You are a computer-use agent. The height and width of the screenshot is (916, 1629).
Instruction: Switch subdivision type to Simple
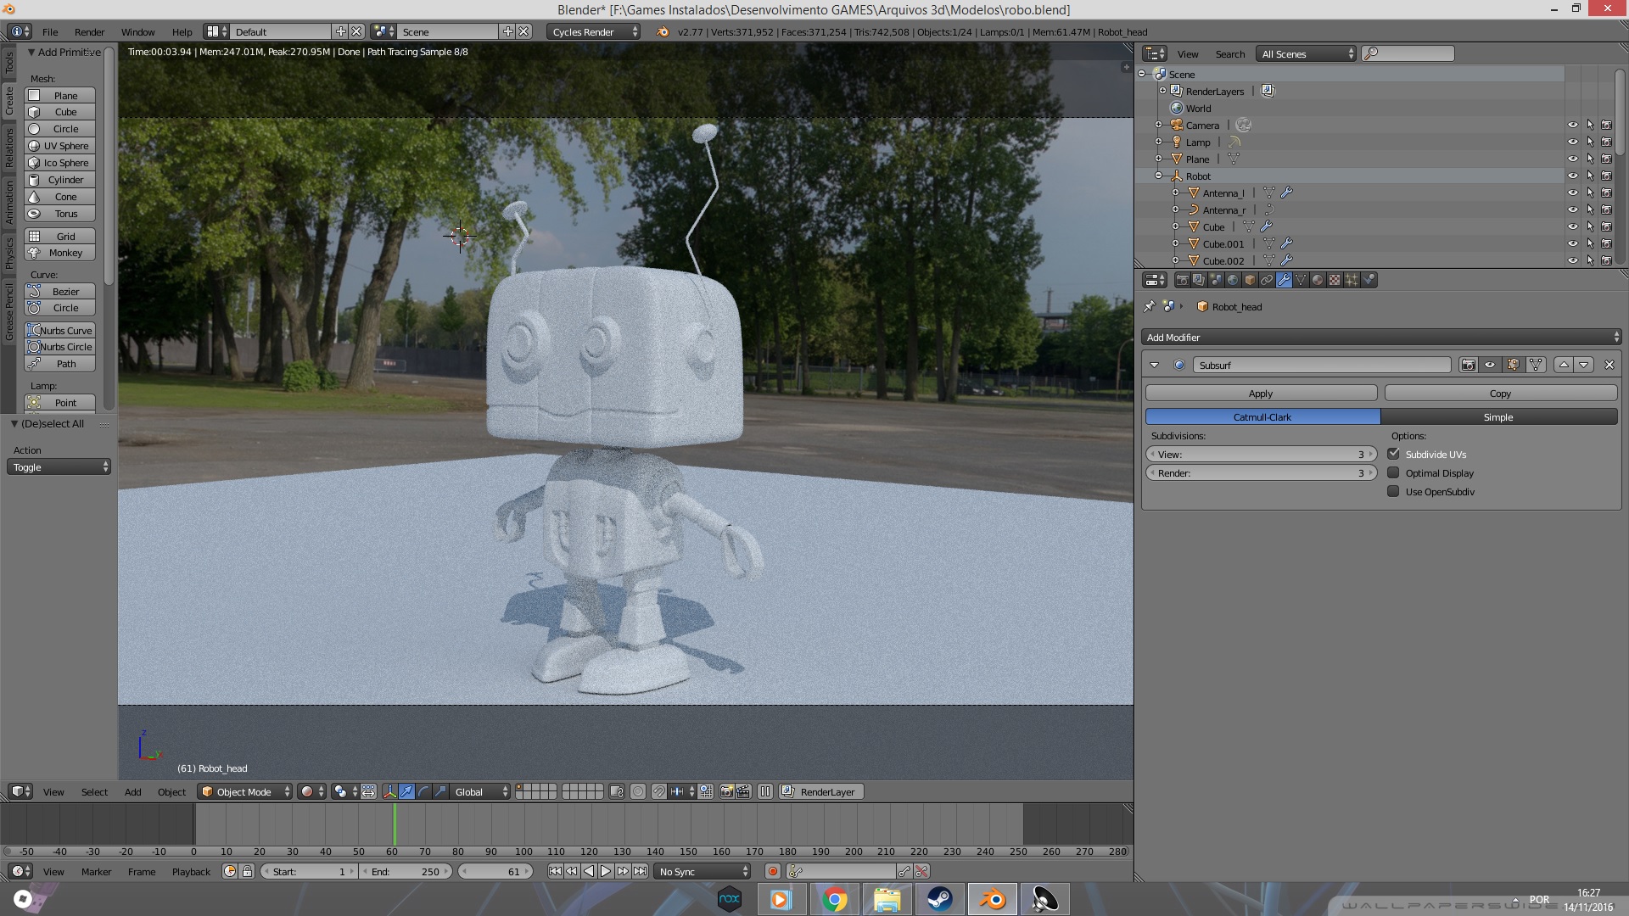tap(1498, 416)
